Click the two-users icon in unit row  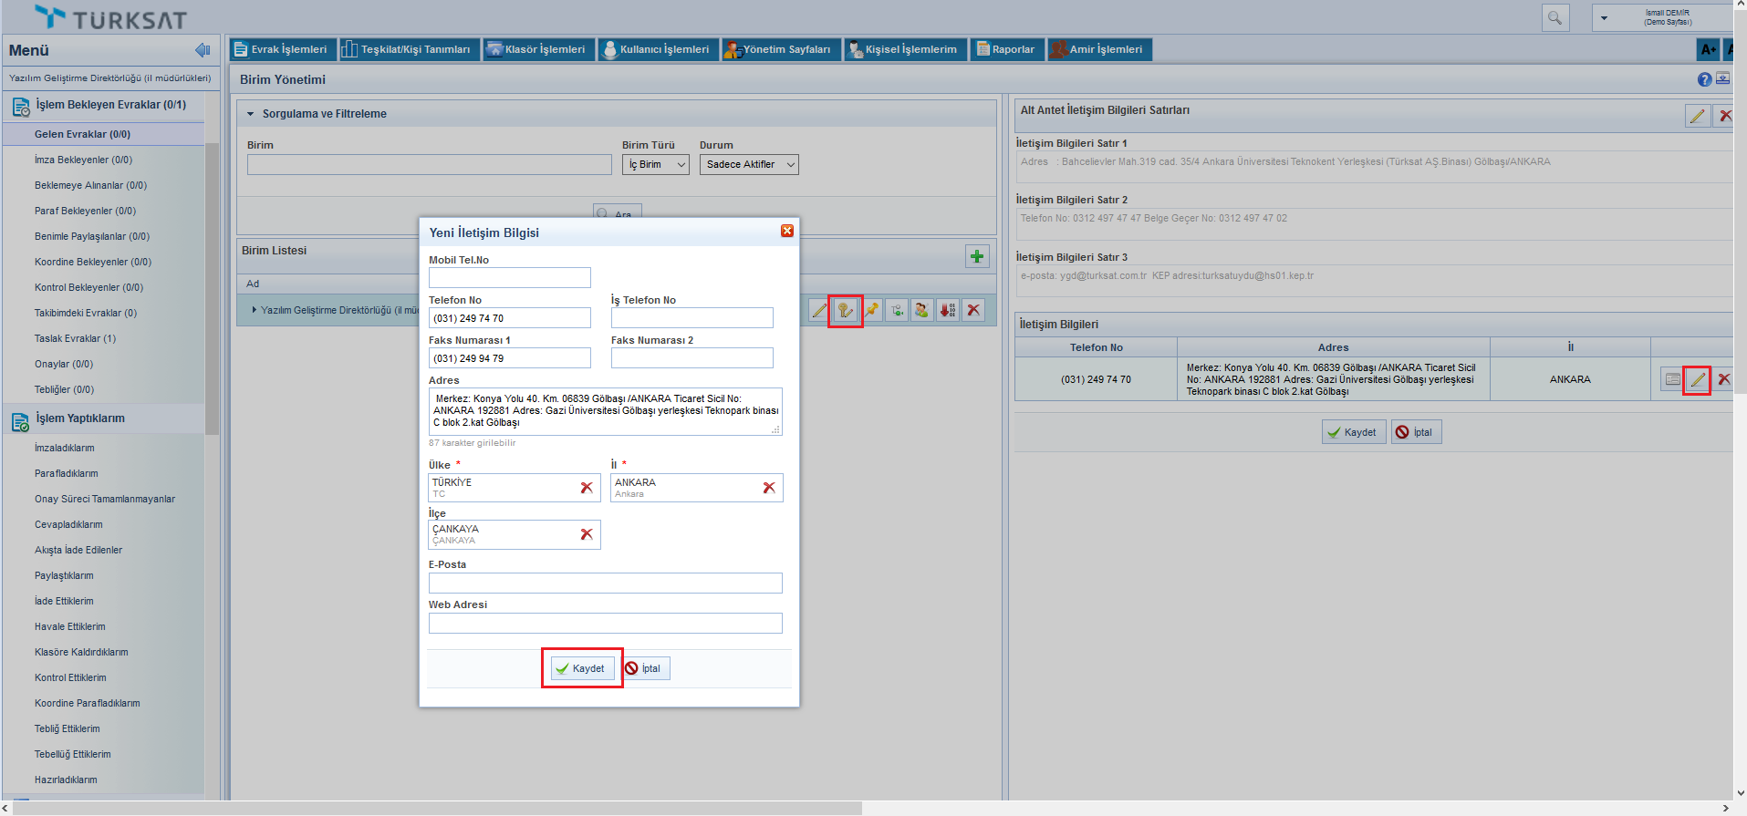[922, 311]
